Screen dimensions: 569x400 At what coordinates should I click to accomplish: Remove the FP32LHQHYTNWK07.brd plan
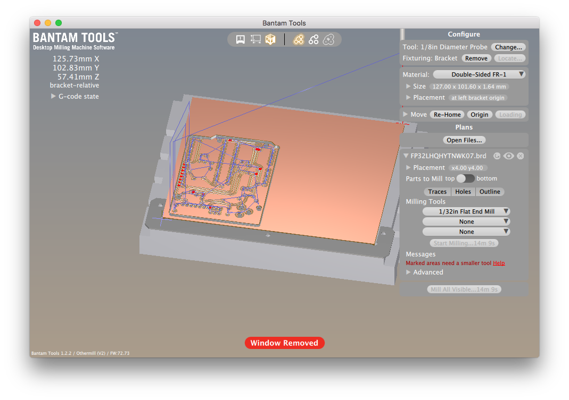click(521, 156)
